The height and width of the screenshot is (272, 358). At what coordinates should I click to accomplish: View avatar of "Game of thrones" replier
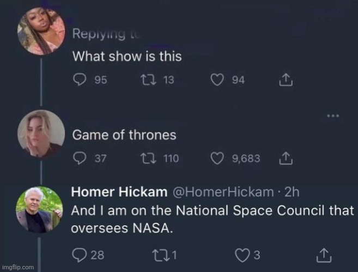point(41,134)
